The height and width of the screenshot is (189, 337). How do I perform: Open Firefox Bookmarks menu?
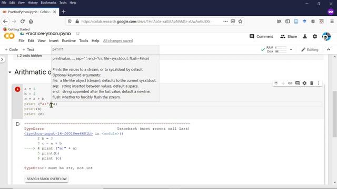tap(48, 3)
